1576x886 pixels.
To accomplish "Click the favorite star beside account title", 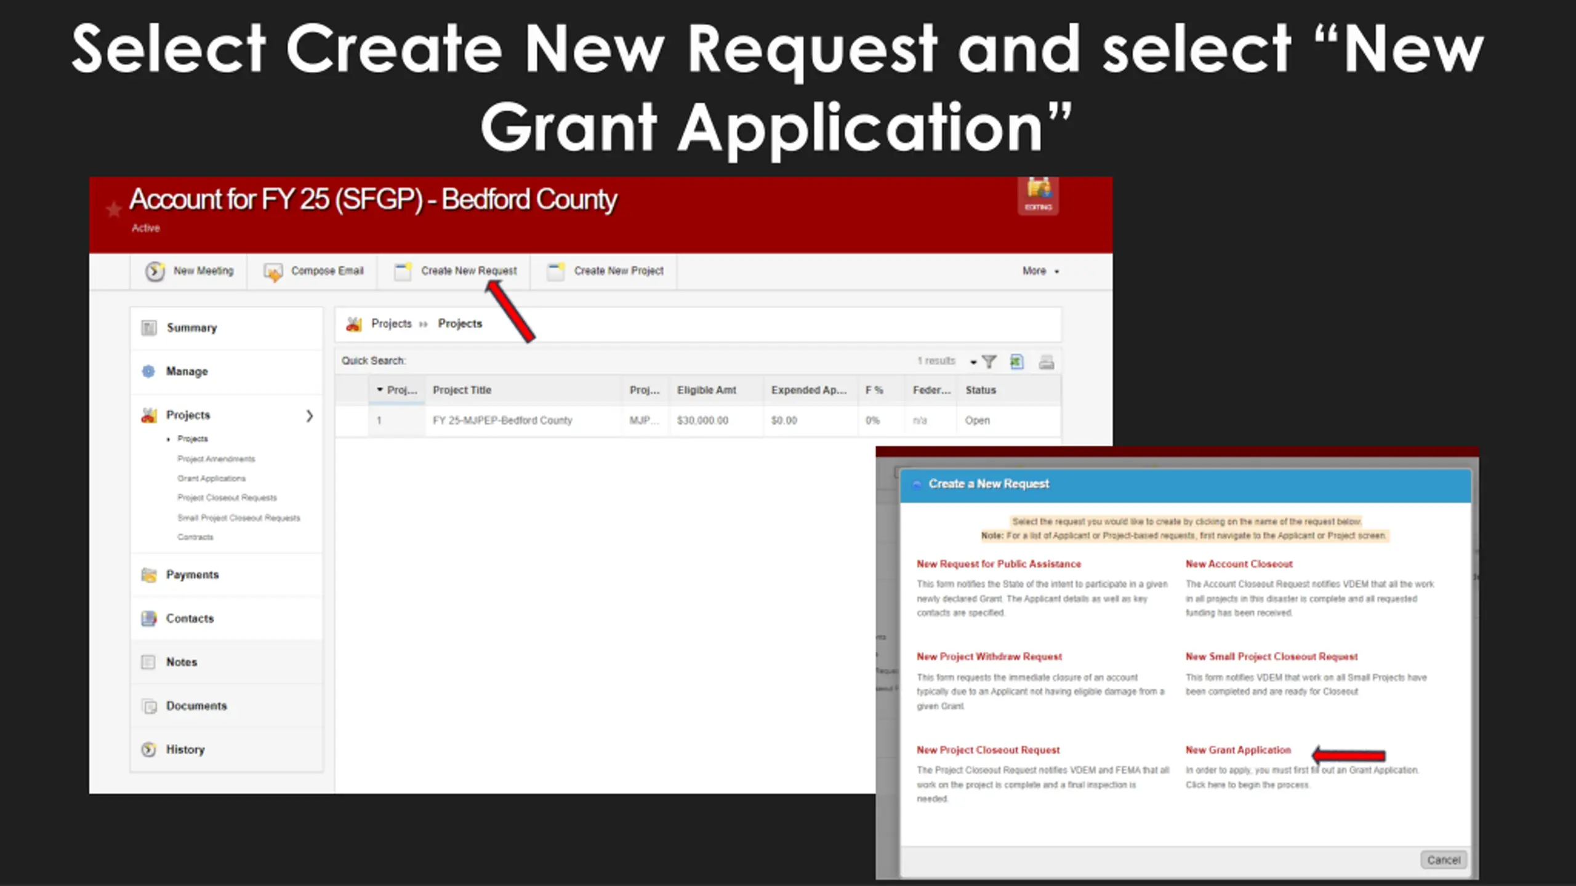I will click(x=114, y=210).
